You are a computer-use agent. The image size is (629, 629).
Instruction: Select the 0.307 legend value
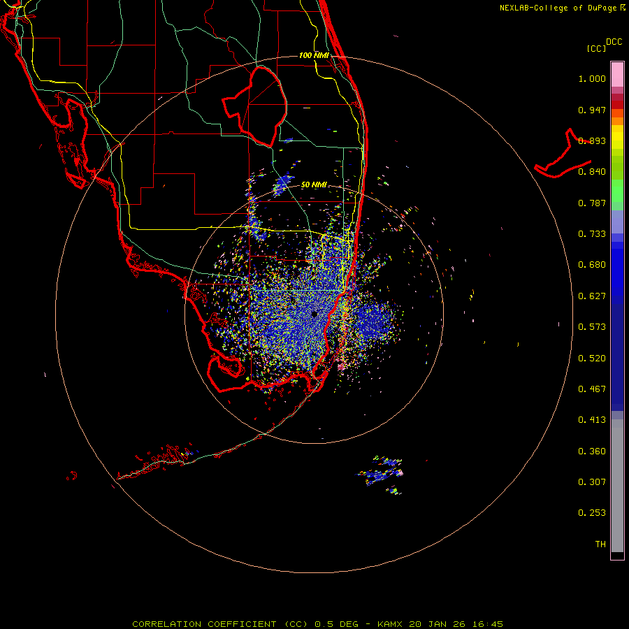[x=592, y=482]
